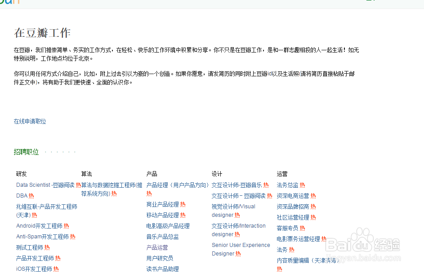This screenshot has height=273, width=424.
Task: Open 电影票务运营经理 job listing
Action: [x=298, y=239]
